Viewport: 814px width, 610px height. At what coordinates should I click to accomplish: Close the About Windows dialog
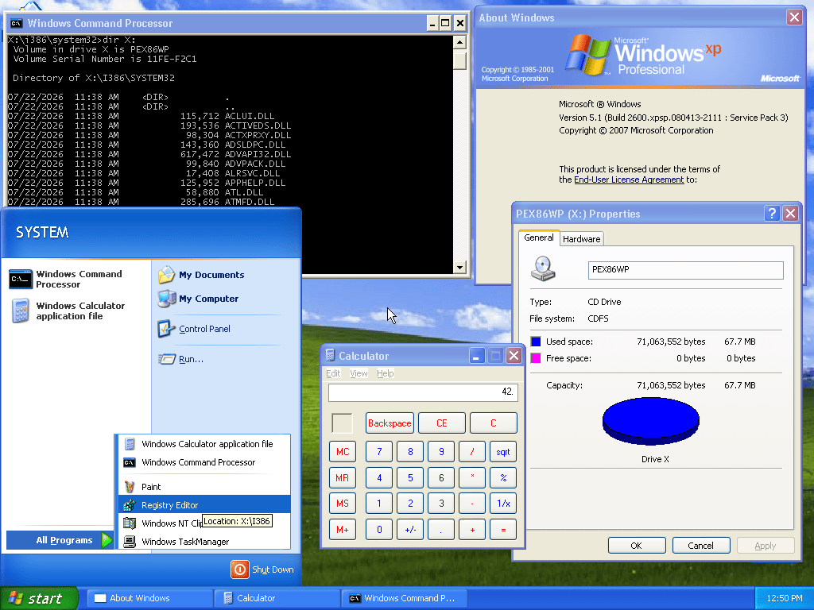pyautogui.click(x=794, y=17)
